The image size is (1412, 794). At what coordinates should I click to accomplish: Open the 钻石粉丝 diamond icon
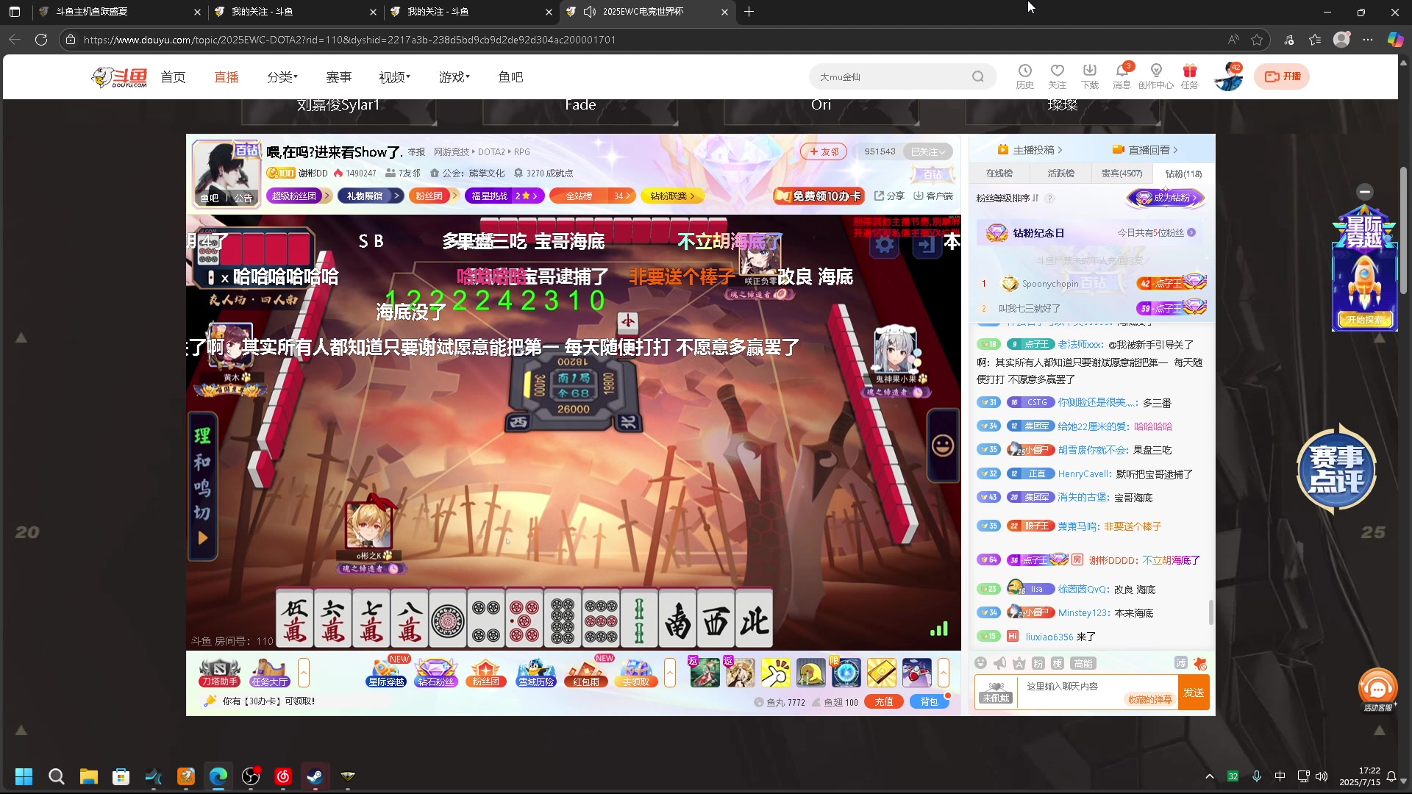(x=436, y=672)
